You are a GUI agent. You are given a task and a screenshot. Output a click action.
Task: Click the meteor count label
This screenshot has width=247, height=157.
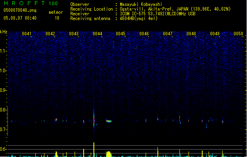coord(56,12)
